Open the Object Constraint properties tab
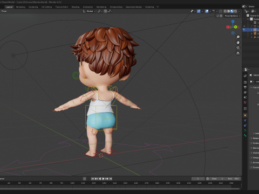The width and height of the screenshot is (259, 194). click(245, 126)
